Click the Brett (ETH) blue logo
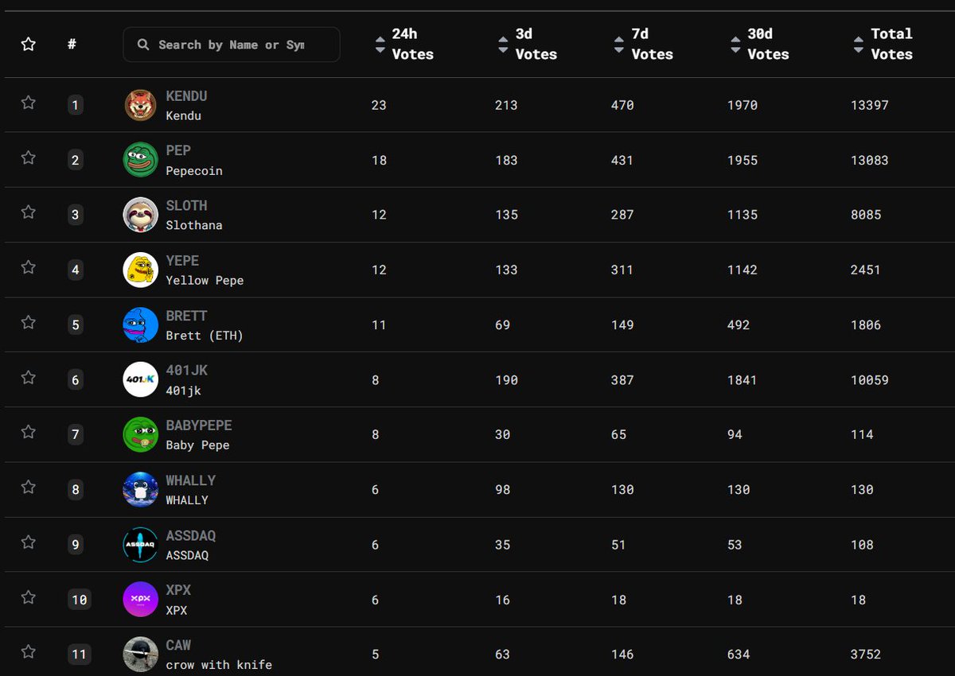955x676 pixels. click(x=140, y=324)
